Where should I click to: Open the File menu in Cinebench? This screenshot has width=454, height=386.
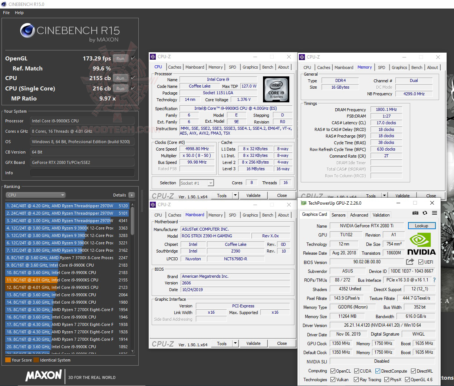tap(6, 13)
